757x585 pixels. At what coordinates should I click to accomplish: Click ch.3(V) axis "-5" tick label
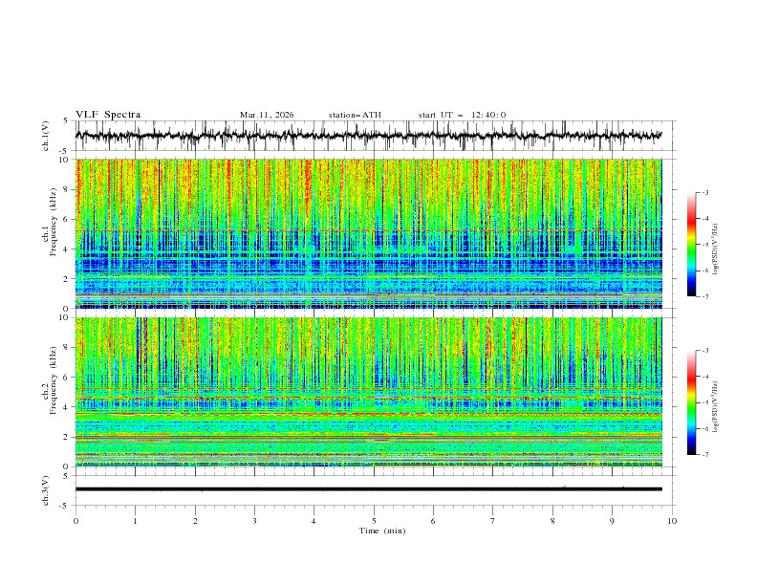[65, 506]
